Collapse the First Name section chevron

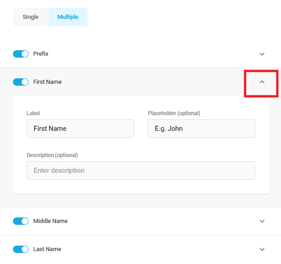(262, 82)
